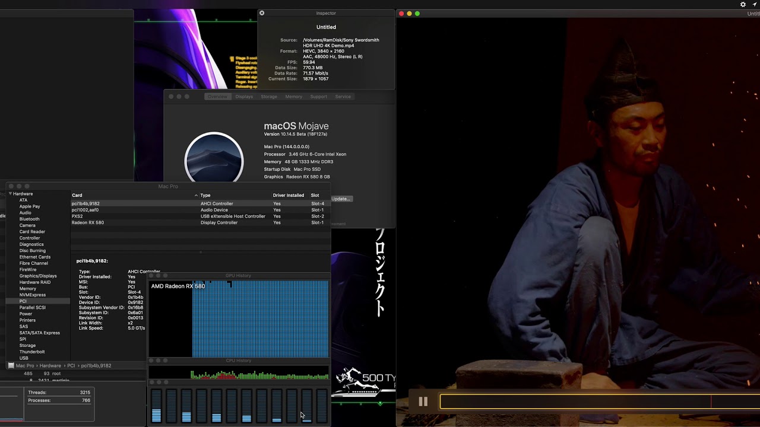This screenshot has width=760, height=427.
Task: Select Parallel SCSI in the sidebar
Action: (x=33, y=308)
